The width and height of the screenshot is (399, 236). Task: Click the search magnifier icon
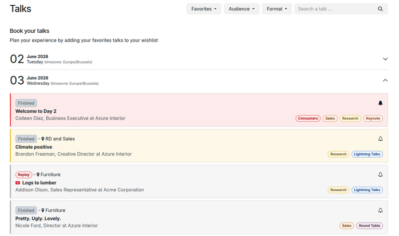point(380,9)
